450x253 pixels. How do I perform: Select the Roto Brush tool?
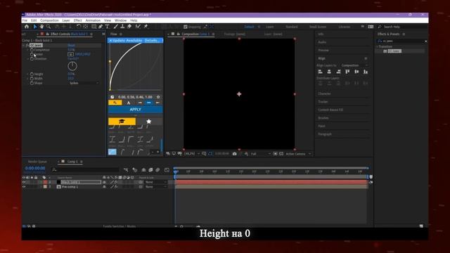click(138, 27)
